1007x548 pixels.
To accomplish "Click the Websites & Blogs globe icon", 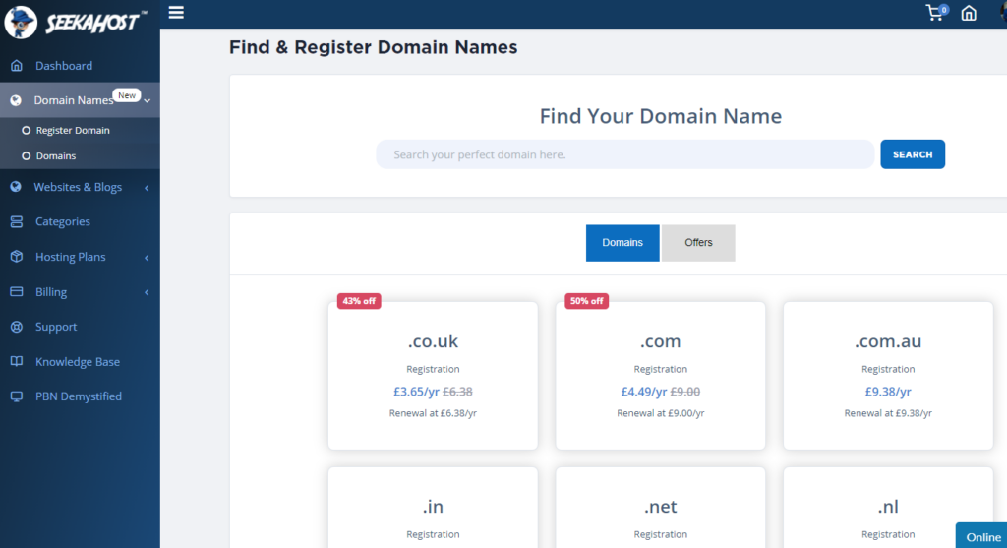I will [x=16, y=187].
